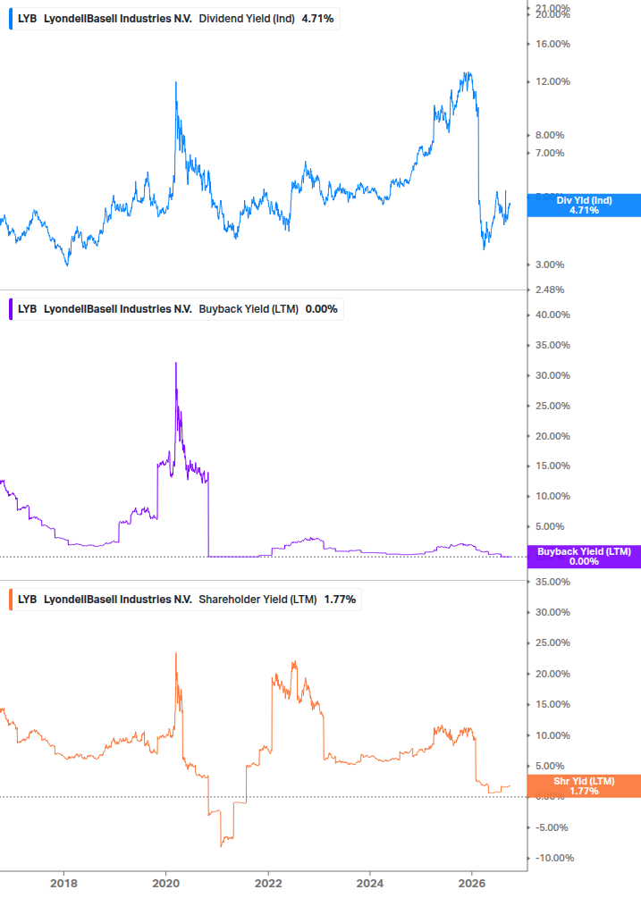This screenshot has width=641, height=898.
Task: Click the purple Buyback Yield (LTM) 0.00% tag
Action: pyautogui.click(x=584, y=557)
